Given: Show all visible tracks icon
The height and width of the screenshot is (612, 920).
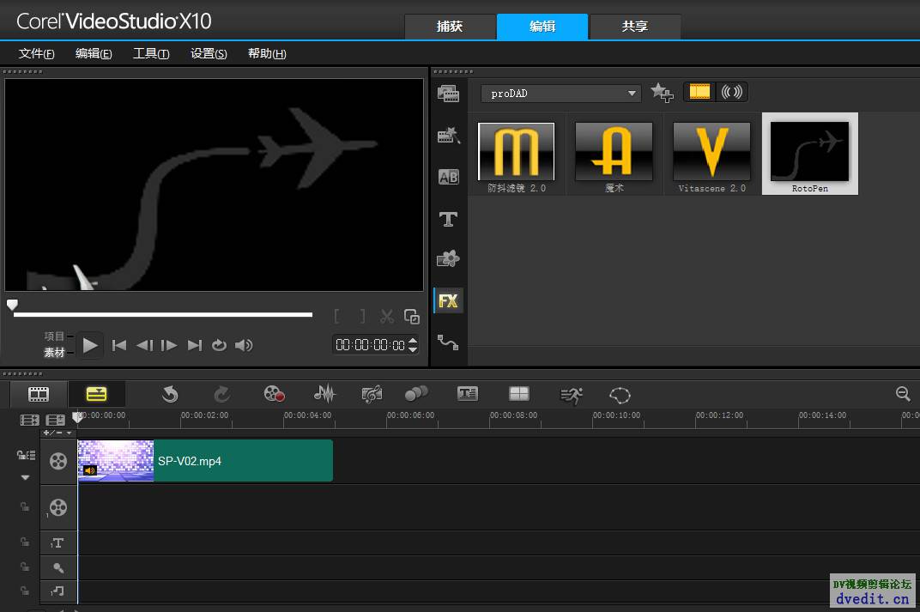Looking at the screenshot, I should pyautogui.click(x=29, y=420).
